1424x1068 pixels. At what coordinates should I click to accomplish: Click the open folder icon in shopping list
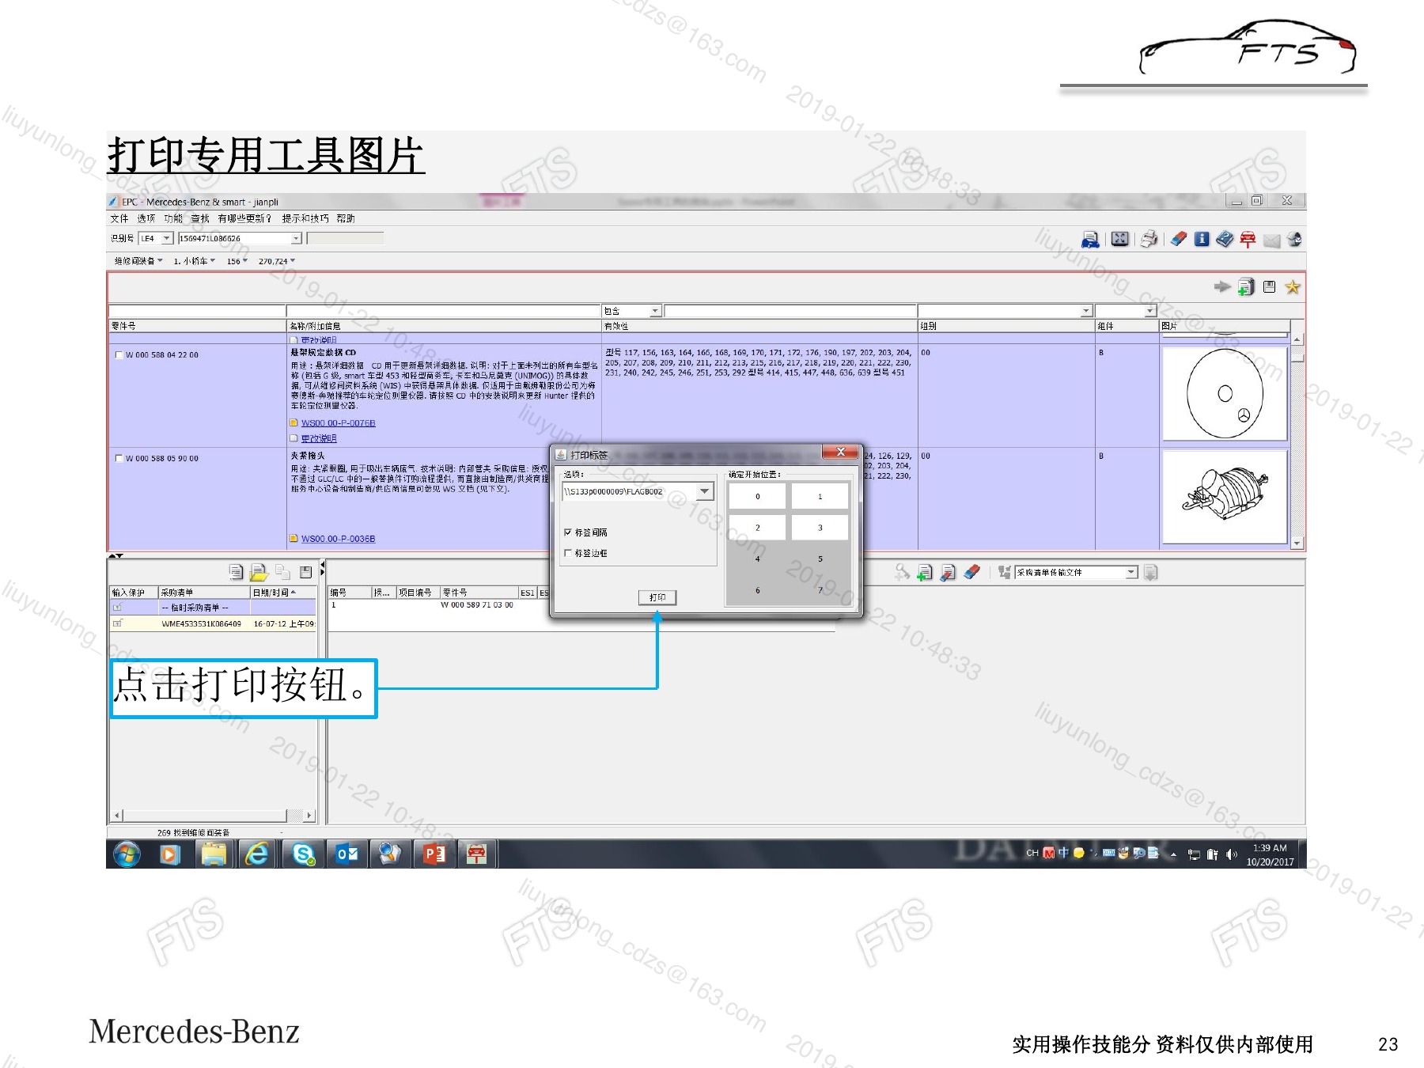click(259, 571)
